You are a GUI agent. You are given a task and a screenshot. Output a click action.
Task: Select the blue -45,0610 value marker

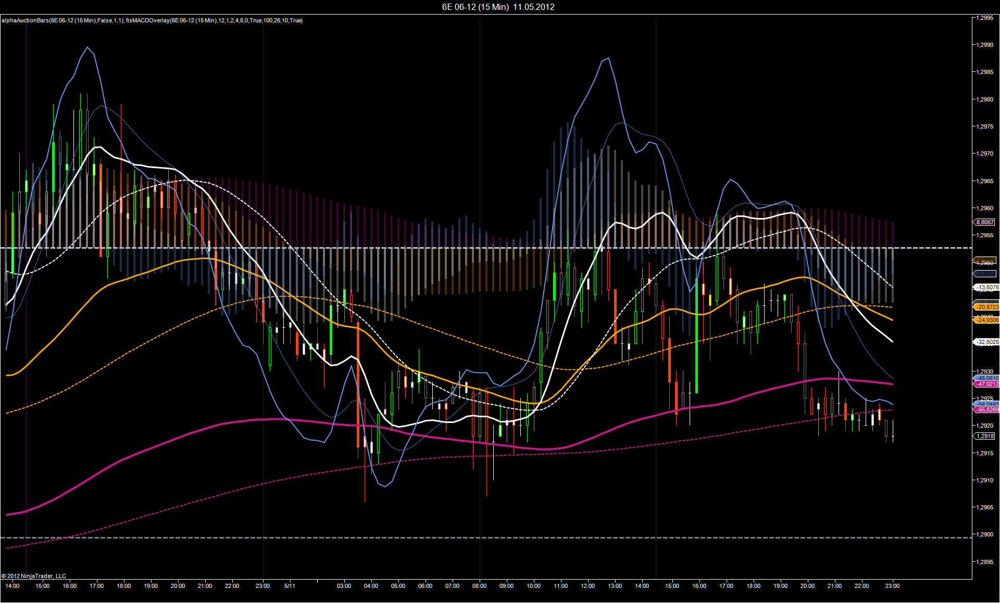click(986, 378)
